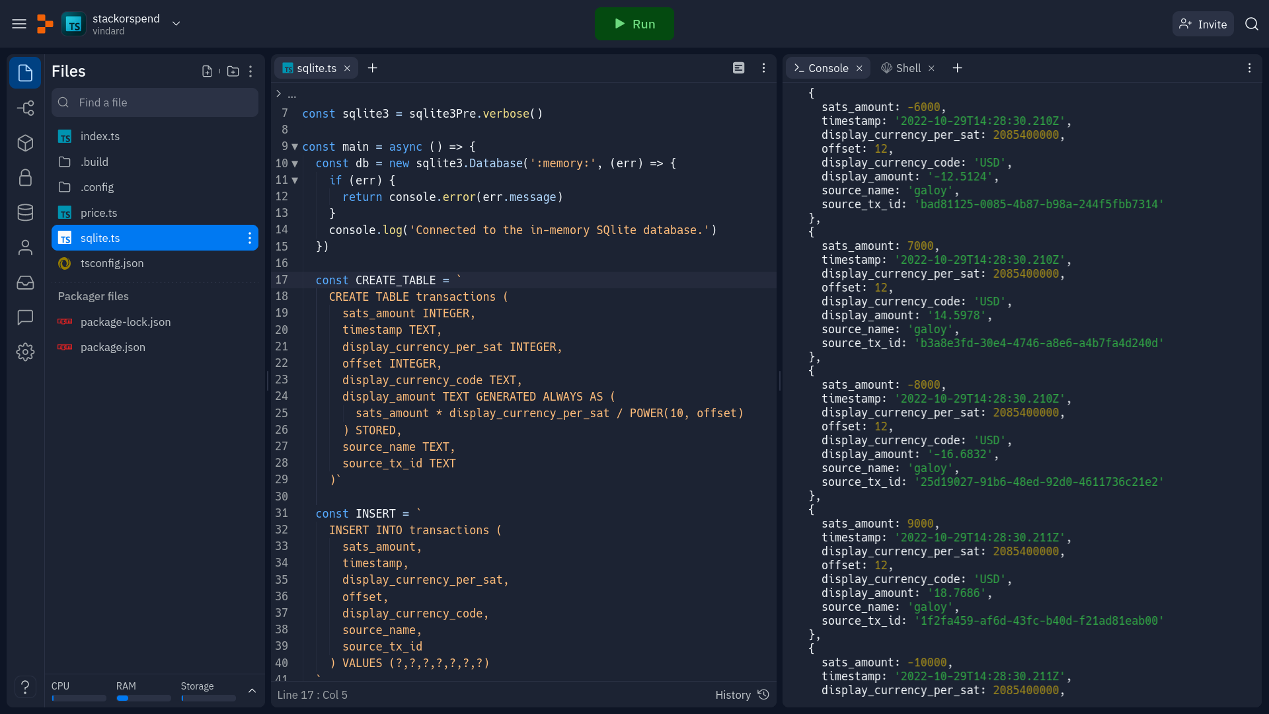1269x714 pixels.
Task: Toggle the main sidebar hamburger menu
Action: tap(19, 24)
